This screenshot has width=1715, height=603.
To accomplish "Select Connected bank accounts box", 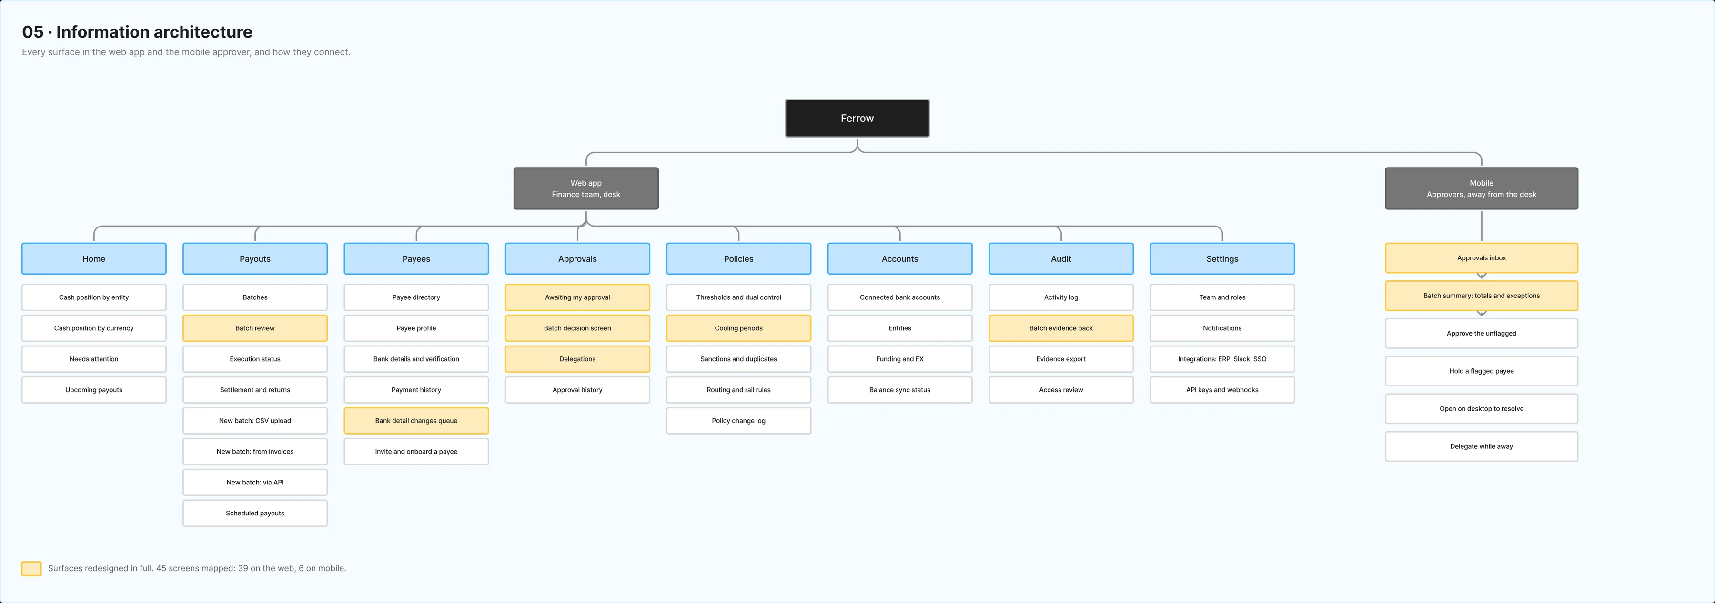I will tap(899, 297).
